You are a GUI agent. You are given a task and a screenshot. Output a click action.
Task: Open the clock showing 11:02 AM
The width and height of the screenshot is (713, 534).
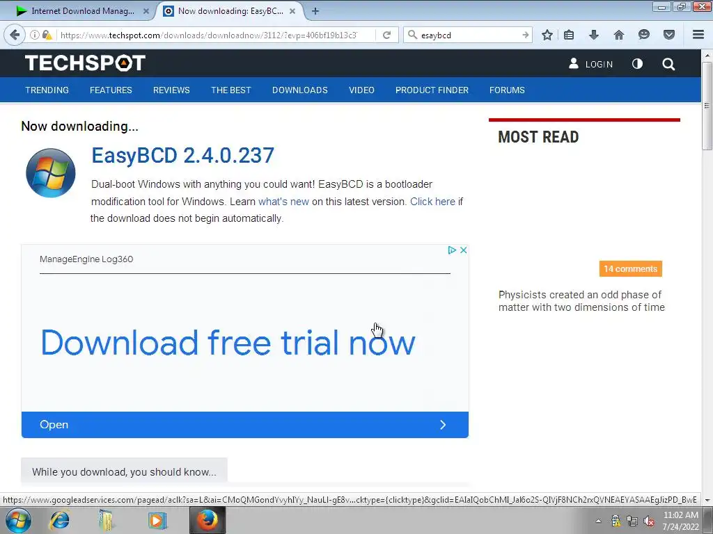(680, 520)
